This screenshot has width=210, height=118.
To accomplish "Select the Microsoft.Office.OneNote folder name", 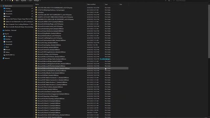I will [x=50, y=87].
